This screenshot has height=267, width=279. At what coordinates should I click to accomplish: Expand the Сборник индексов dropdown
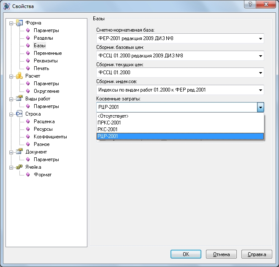click(x=260, y=90)
